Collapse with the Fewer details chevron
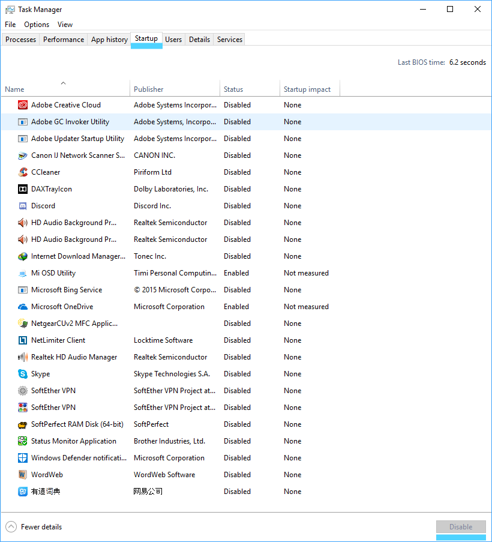This screenshot has height=542, width=492. [x=11, y=527]
